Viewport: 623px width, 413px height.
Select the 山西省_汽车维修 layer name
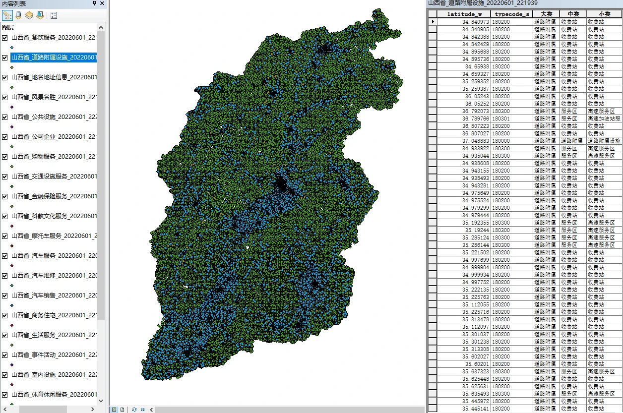point(54,276)
